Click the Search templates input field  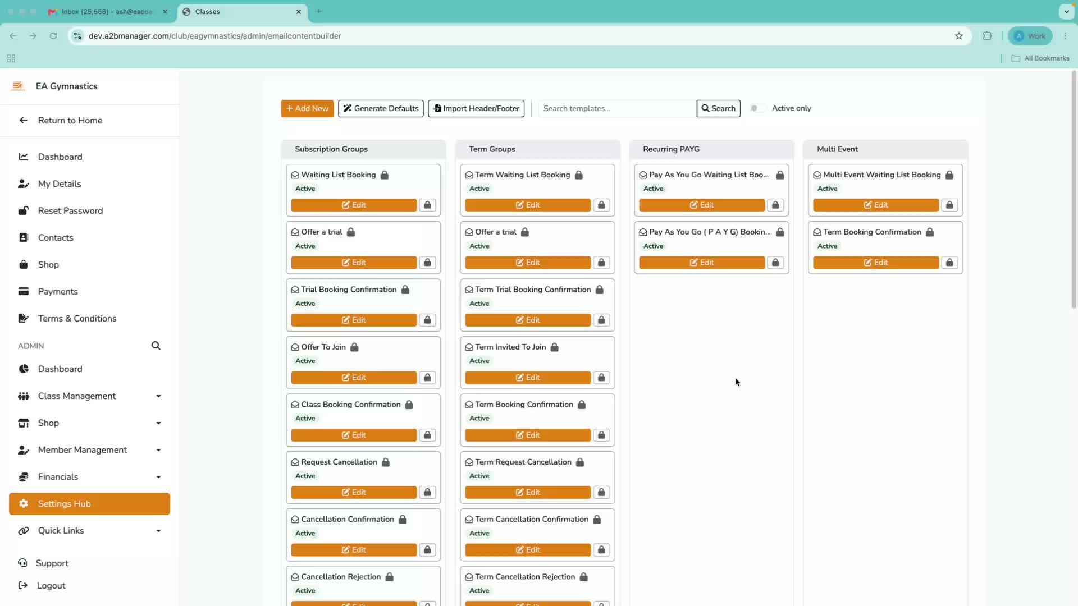[x=617, y=108]
